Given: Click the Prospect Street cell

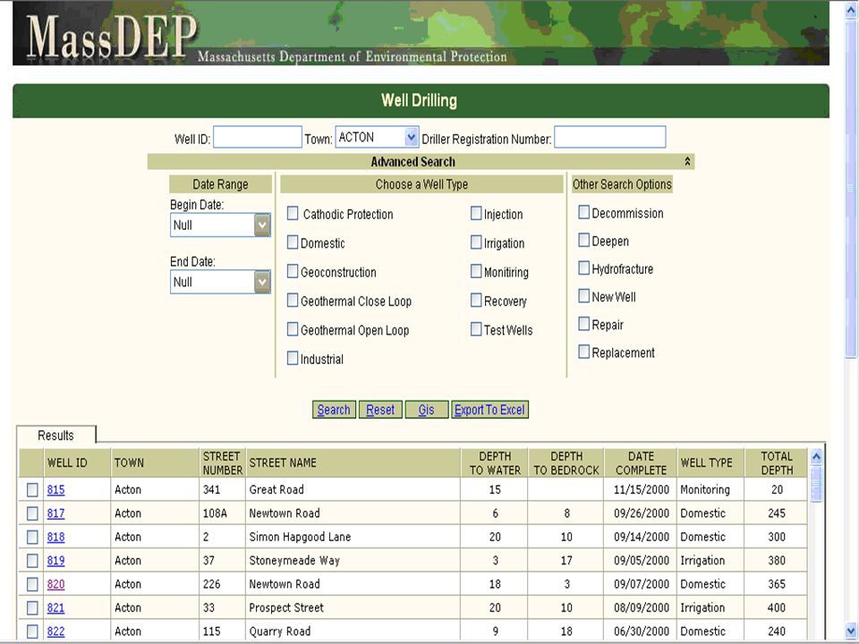Looking at the screenshot, I should (353, 607).
